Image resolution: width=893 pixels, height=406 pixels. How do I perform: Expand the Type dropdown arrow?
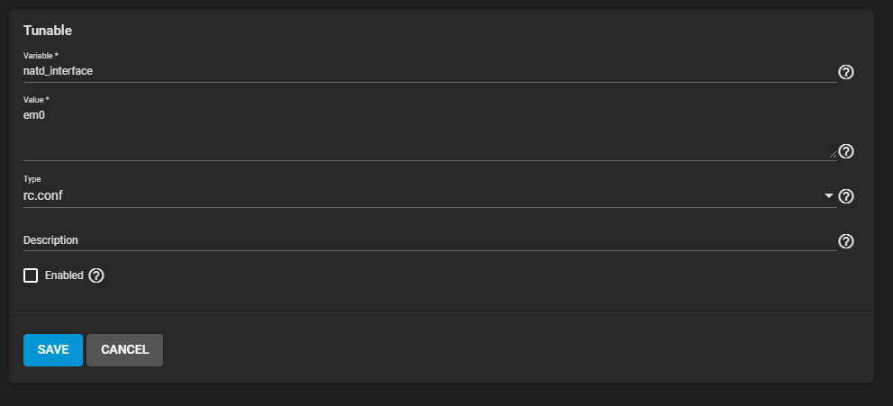(828, 196)
